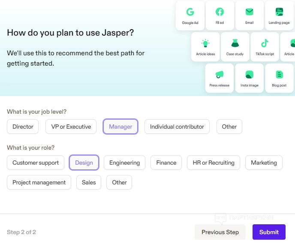Choose Marketing as your role
This screenshot has height=247, width=295.
pyautogui.click(x=264, y=163)
